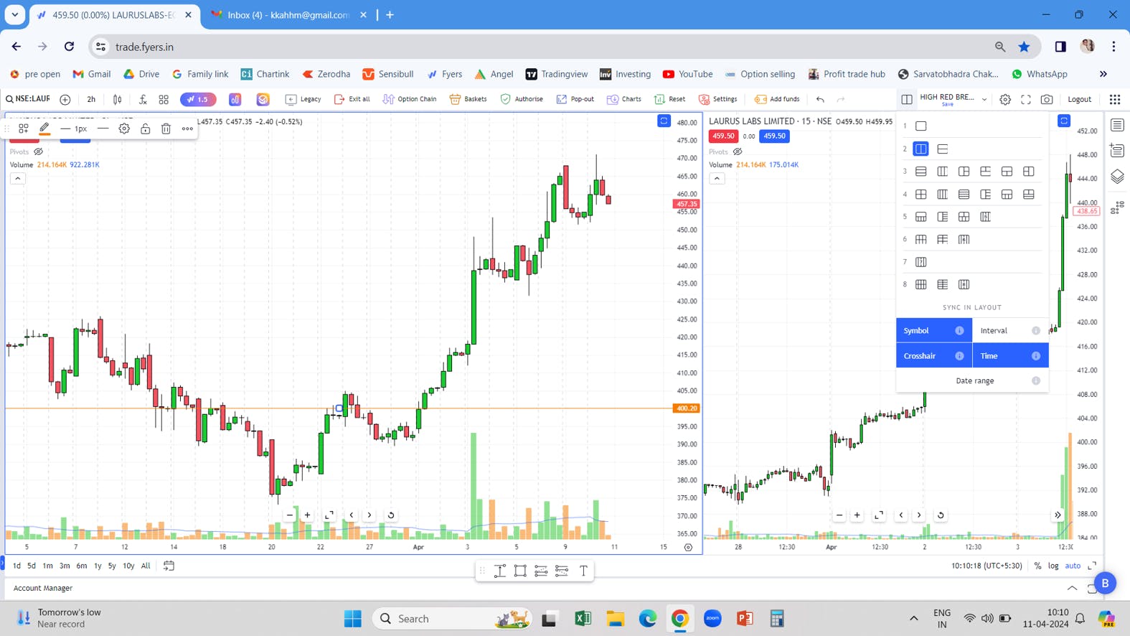Open the apps grid menu
The image size is (1130, 636).
(x=1114, y=99)
